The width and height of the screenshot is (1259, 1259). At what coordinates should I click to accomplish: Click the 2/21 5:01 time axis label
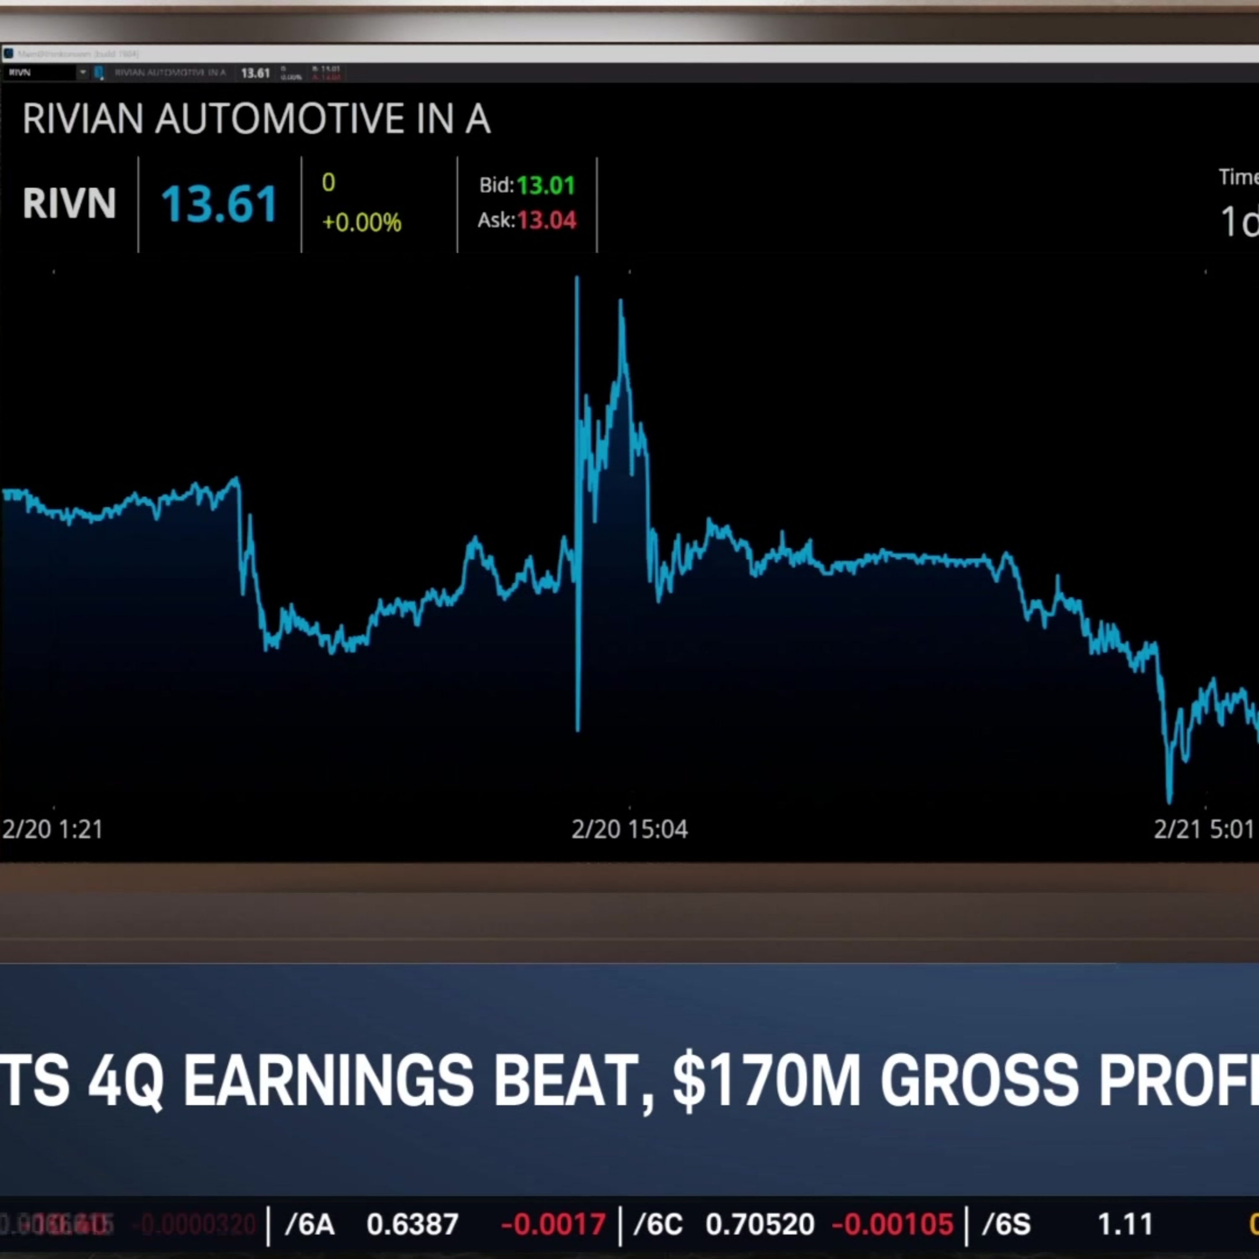point(1204,830)
